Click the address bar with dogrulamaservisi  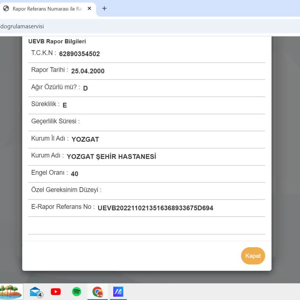click(x=150, y=26)
